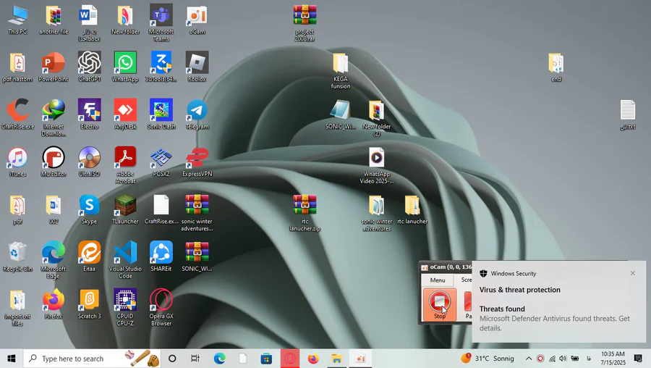
Task: Open the SHAREit shortcut
Action: pyautogui.click(x=161, y=256)
